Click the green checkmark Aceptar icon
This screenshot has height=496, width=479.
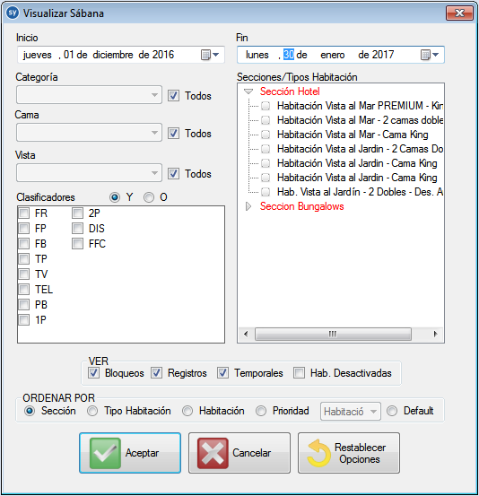point(105,453)
